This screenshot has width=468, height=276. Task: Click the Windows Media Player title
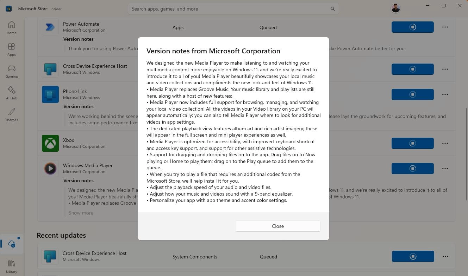[88, 165]
